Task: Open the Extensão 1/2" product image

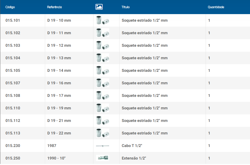Action: click(x=102, y=158)
